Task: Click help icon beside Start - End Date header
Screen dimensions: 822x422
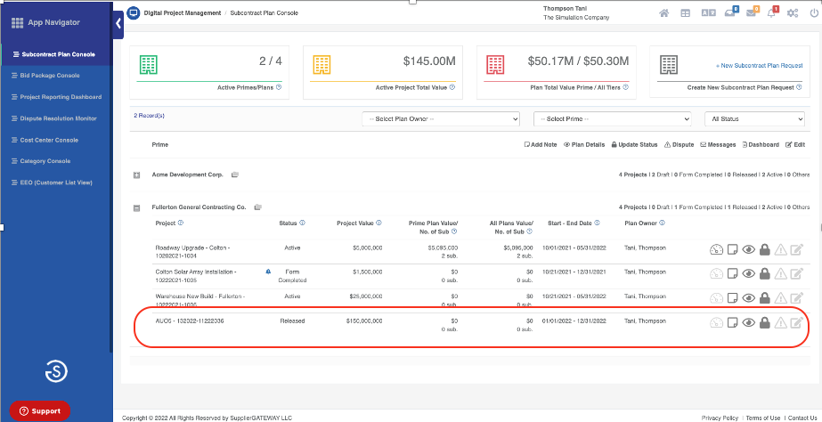Action: [597, 223]
